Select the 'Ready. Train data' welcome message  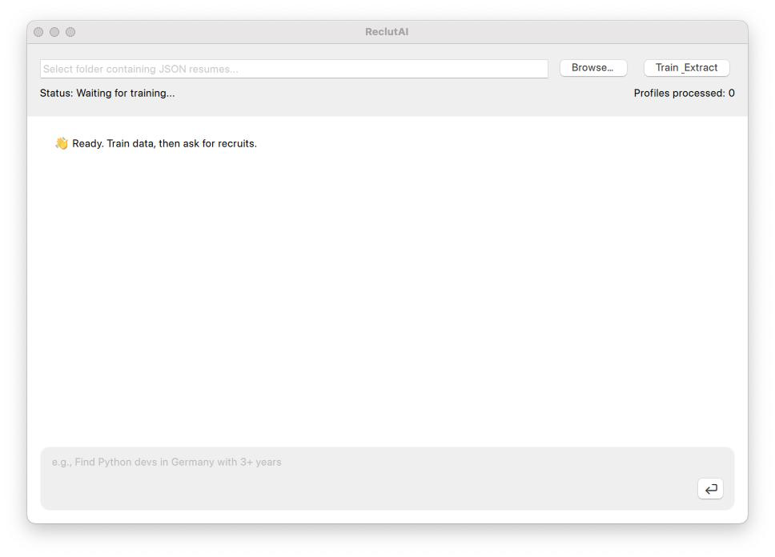pyautogui.click(x=164, y=143)
